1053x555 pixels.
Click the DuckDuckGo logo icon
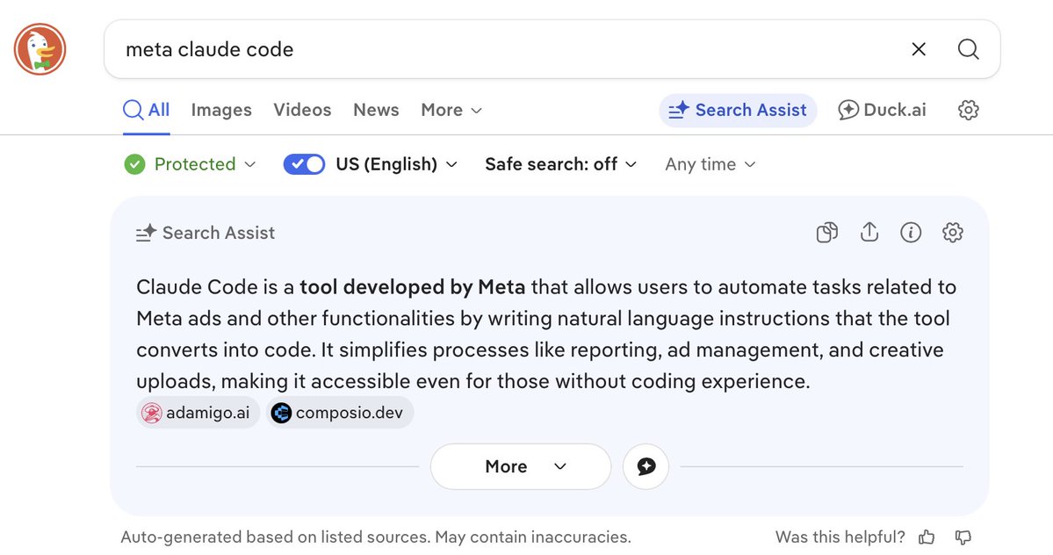tap(40, 49)
